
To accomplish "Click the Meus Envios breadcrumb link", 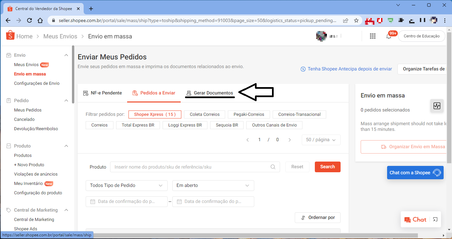I will coord(60,36).
